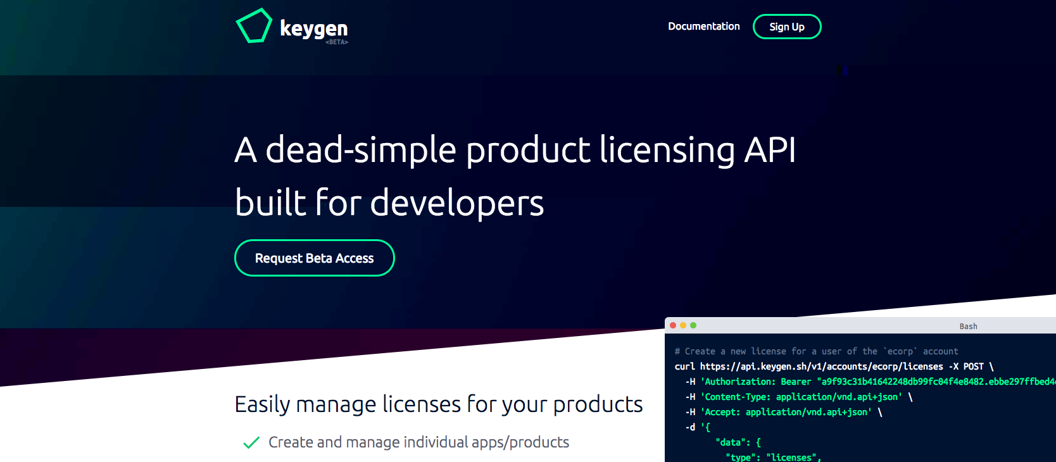
Task: Click the keygen BETA wordmark
Action: [314, 30]
